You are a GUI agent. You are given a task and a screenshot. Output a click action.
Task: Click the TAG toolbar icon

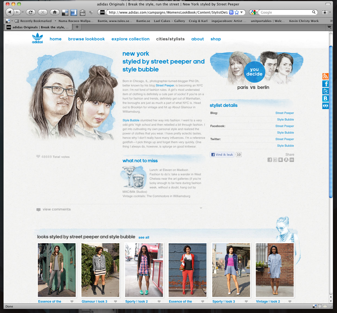coord(83,13)
